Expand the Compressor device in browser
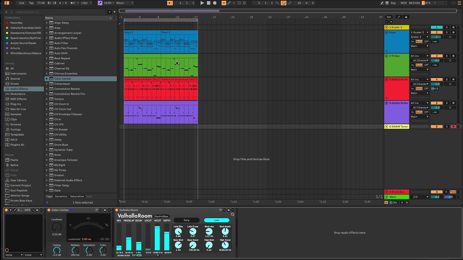Image resolution: width=463 pixels, height=260 pixels. coord(47,84)
